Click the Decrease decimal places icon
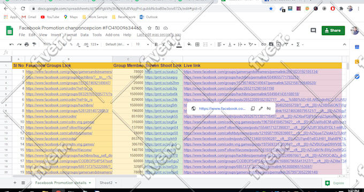 point(78,44)
